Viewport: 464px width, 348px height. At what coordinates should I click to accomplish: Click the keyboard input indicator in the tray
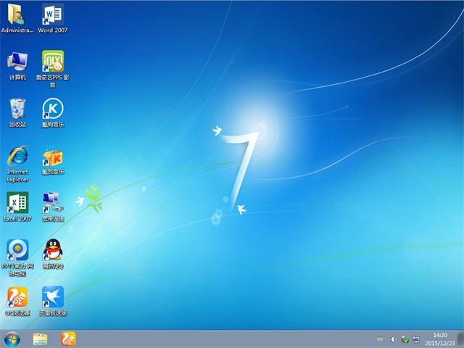(380, 339)
